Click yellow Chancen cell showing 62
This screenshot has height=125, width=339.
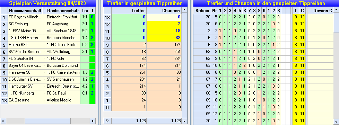tap(164, 38)
